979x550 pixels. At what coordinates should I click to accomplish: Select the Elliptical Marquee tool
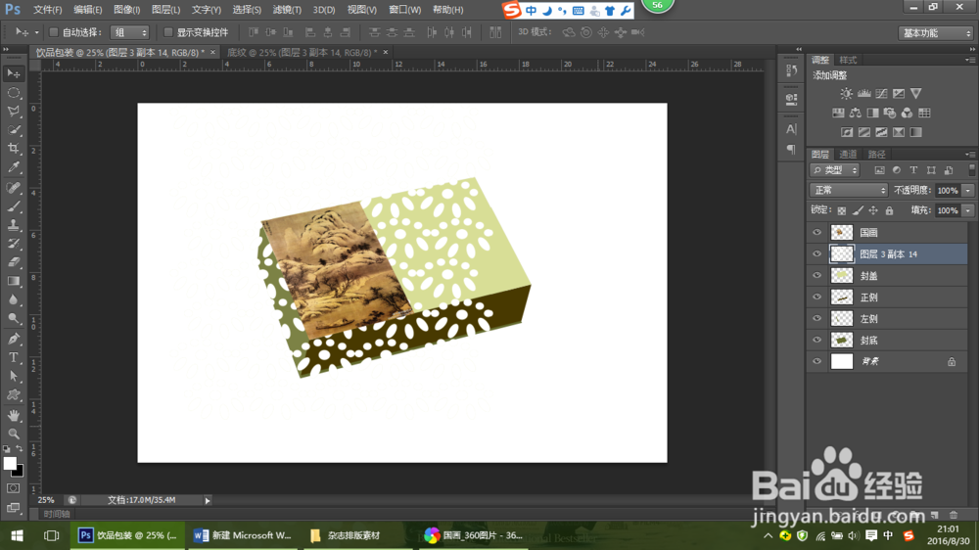(x=13, y=92)
